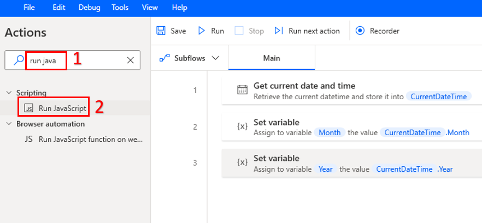
Task: Select the Set variable Year step
Action: point(350,163)
